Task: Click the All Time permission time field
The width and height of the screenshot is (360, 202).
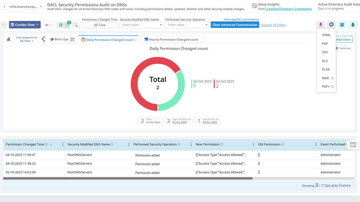Action: point(100,25)
